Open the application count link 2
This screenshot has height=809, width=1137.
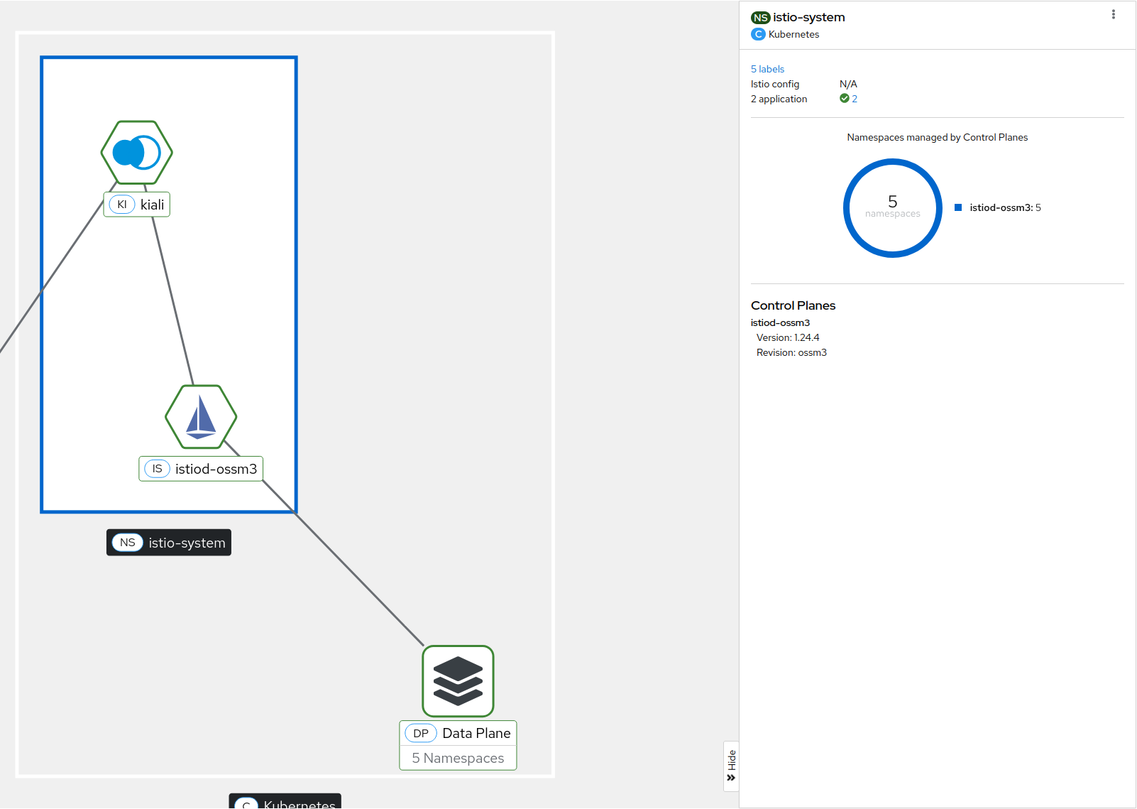[x=855, y=99]
